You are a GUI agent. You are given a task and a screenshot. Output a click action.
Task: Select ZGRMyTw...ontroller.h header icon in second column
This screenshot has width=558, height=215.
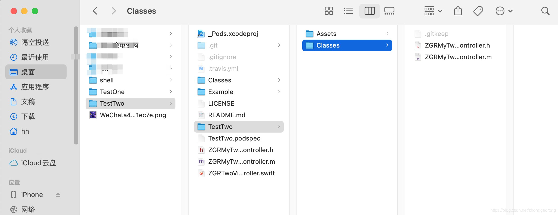point(201,150)
